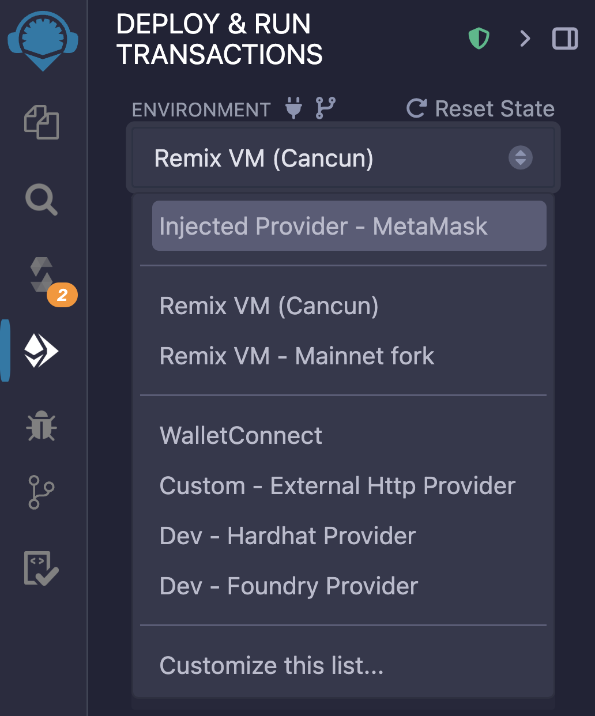The height and width of the screenshot is (716, 595).
Task: Click the fork state icon beside Environment
Action: (326, 108)
